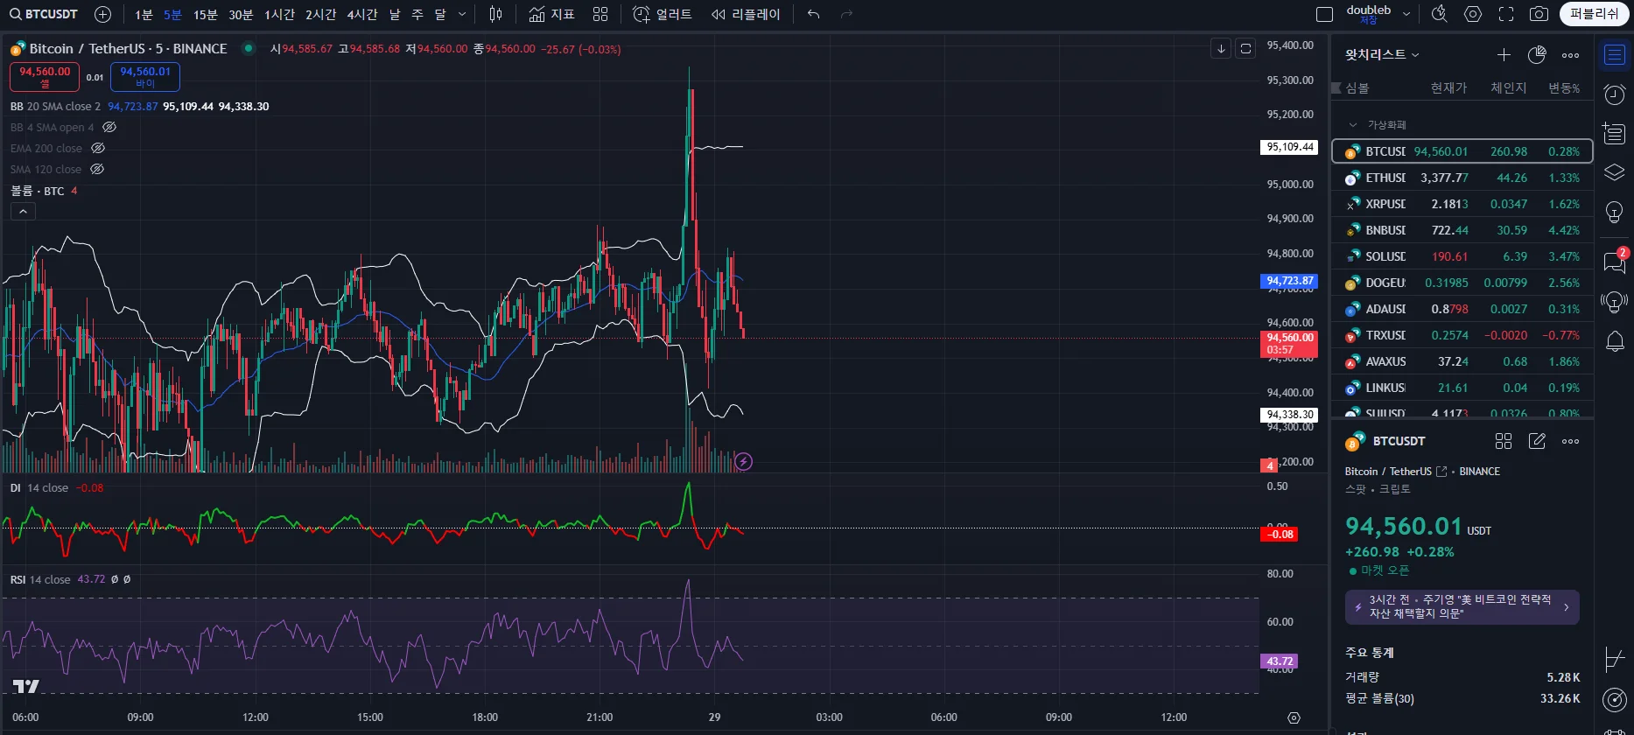Image resolution: width=1634 pixels, height=735 pixels.
Task: Open the 지표 indicators dialog
Action: pyautogui.click(x=551, y=14)
